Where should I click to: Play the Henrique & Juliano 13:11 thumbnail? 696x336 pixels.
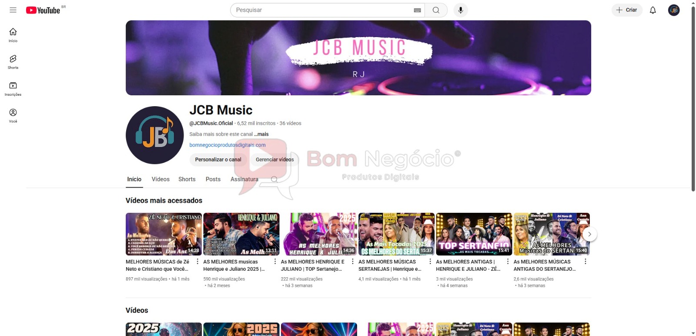point(241,234)
